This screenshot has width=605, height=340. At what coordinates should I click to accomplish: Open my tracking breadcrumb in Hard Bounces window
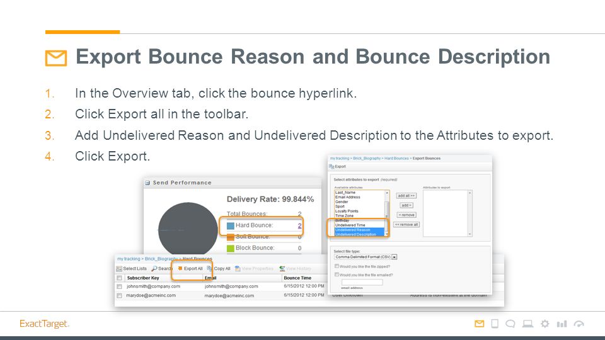[129, 259]
